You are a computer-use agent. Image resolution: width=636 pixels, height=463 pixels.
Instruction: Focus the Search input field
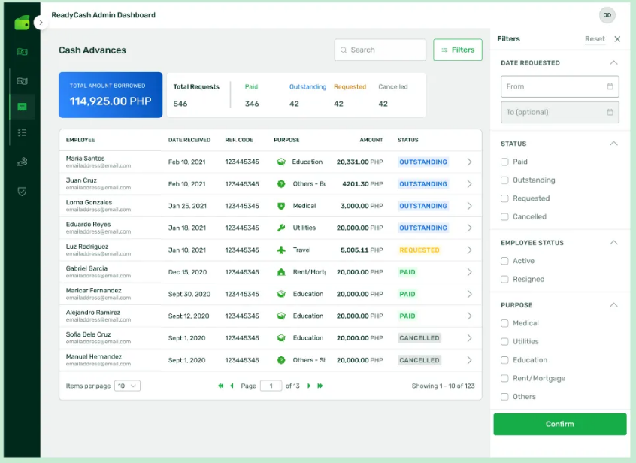pos(380,50)
